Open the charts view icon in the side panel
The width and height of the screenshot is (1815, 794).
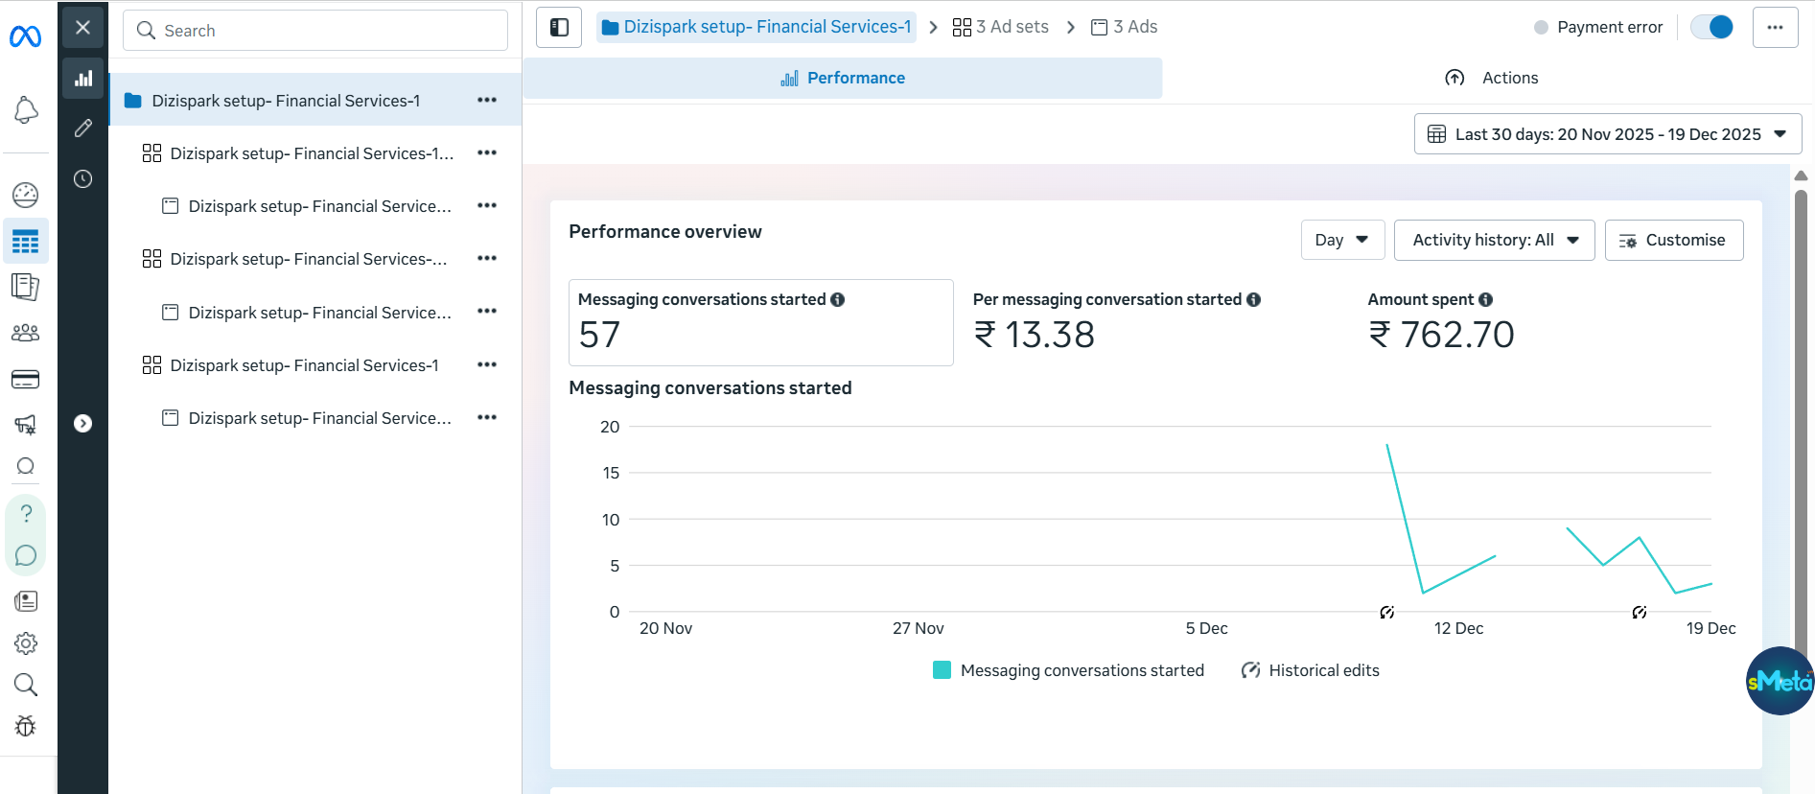click(x=83, y=79)
